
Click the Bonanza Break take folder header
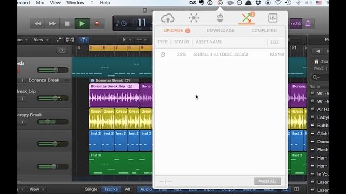(x=114, y=80)
